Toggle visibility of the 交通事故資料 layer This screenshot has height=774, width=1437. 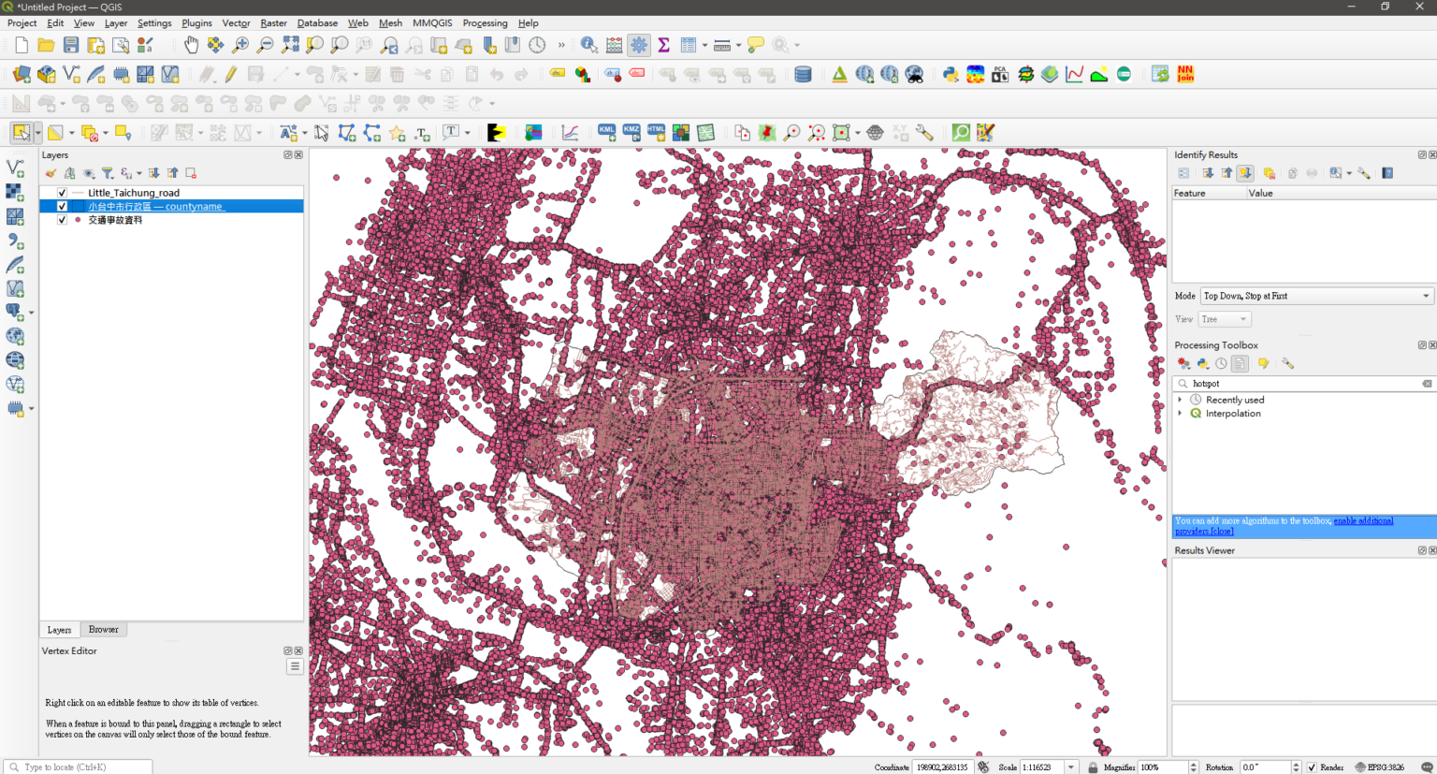tap(62, 220)
